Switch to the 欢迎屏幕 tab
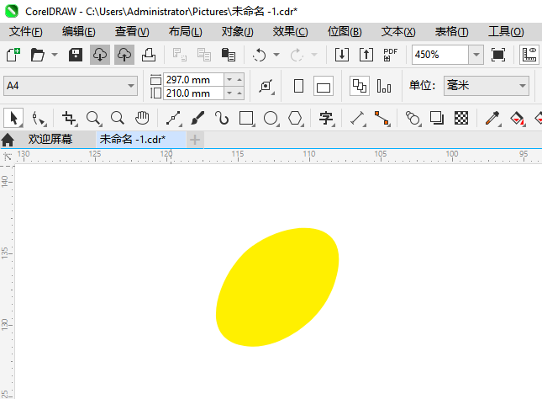 point(50,139)
